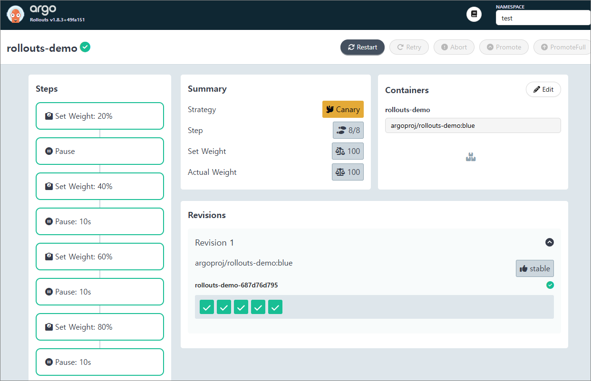Viewport: 591px width, 381px height.
Task: Click the Argo octopus logo
Action: click(x=16, y=15)
